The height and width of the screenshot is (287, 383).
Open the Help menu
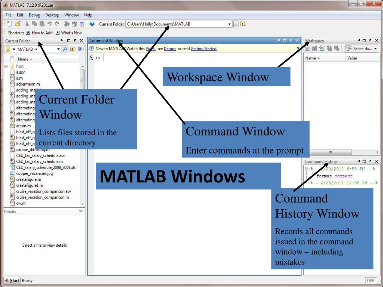coord(88,15)
